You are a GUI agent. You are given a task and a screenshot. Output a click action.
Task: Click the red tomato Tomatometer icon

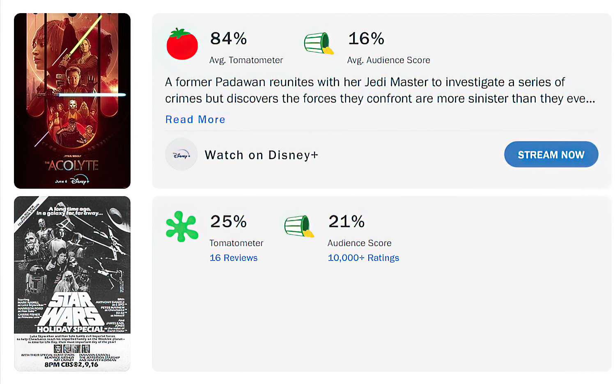182,44
